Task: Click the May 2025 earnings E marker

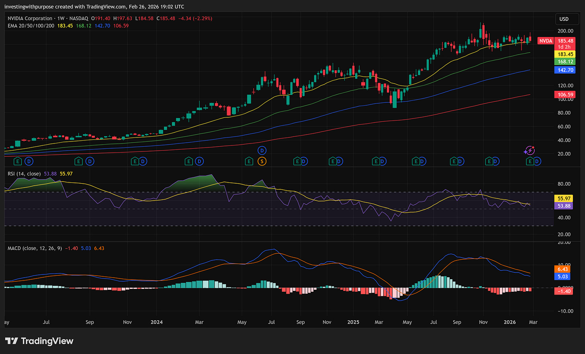Action: point(416,161)
